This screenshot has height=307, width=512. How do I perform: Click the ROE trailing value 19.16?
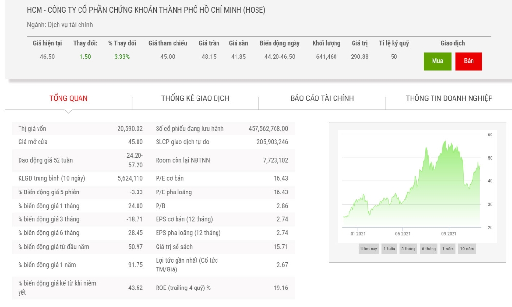281,288
